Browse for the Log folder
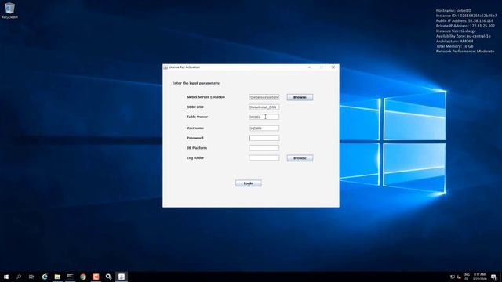 [x=300, y=158]
